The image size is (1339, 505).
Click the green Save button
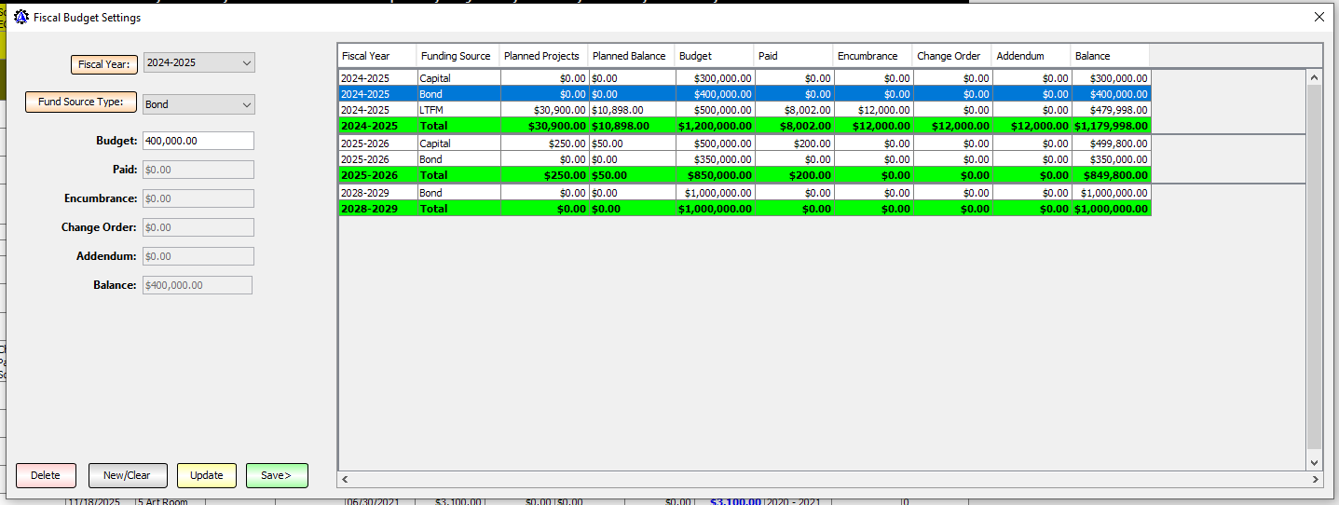[277, 475]
